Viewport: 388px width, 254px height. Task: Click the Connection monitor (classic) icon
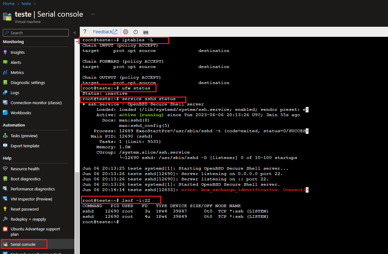click(5, 103)
